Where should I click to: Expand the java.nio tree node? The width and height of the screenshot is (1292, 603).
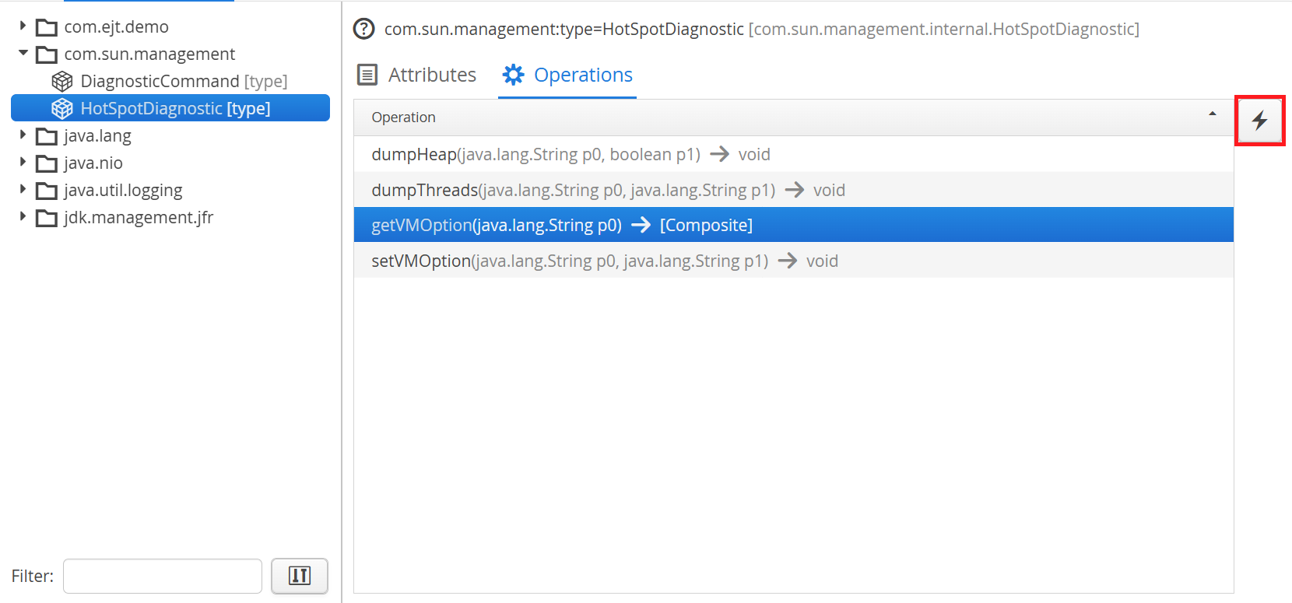[x=23, y=163]
